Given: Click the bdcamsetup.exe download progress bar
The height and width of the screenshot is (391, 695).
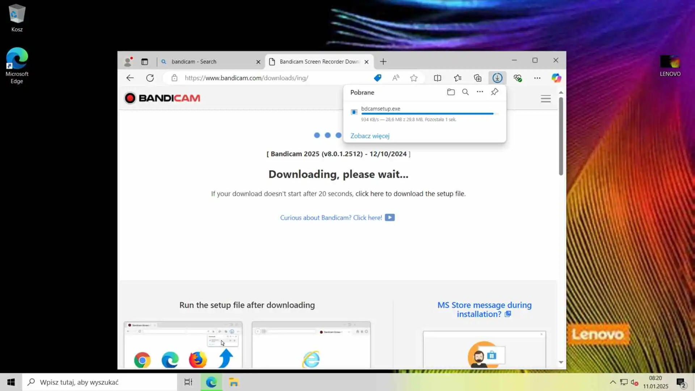Looking at the screenshot, I should 427,114.
